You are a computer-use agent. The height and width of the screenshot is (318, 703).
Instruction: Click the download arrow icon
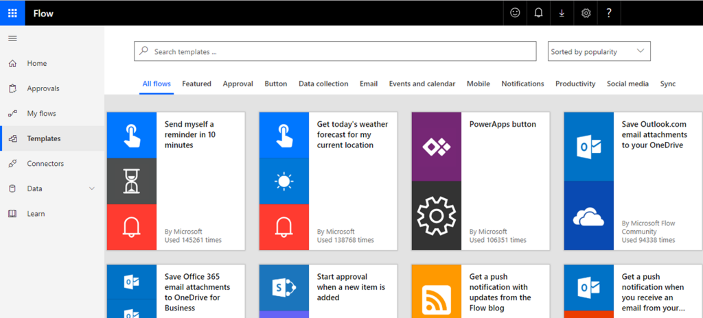tap(562, 13)
